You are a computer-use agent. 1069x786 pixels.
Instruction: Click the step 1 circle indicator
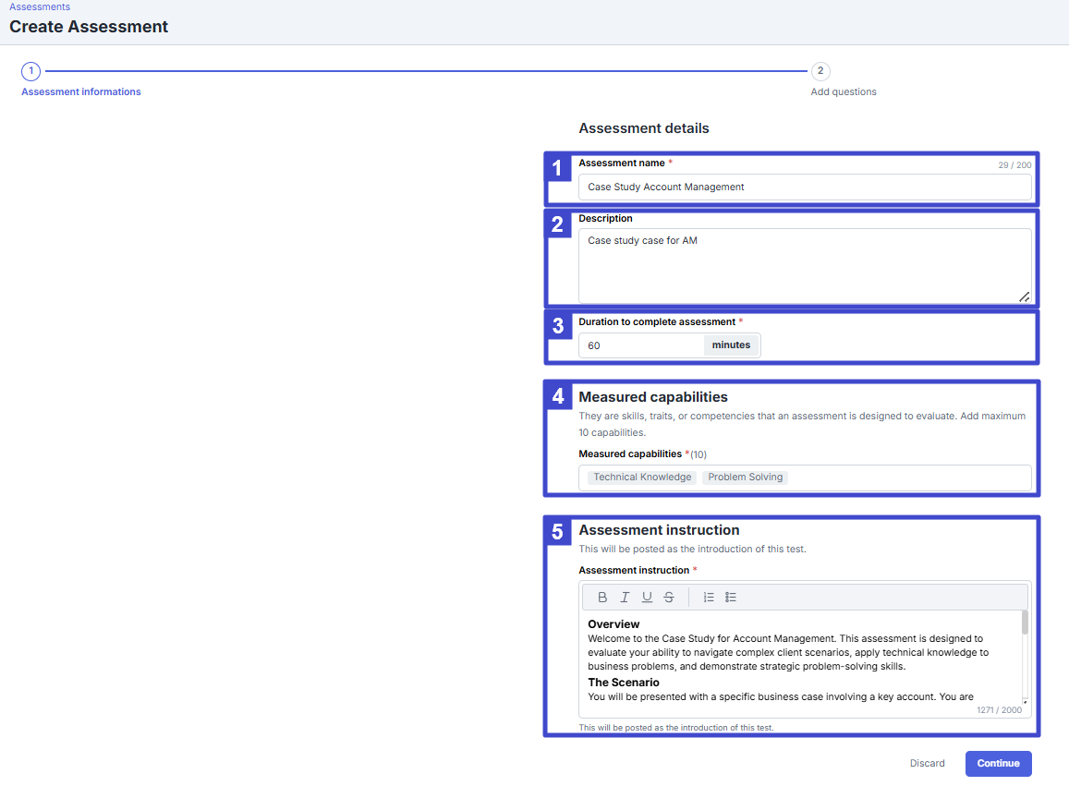(x=30, y=71)
